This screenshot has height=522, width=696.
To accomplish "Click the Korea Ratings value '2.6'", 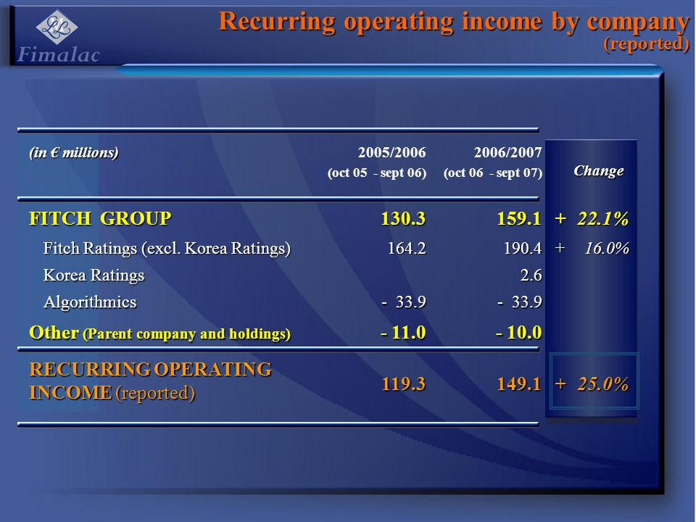I will pos(531,275).
